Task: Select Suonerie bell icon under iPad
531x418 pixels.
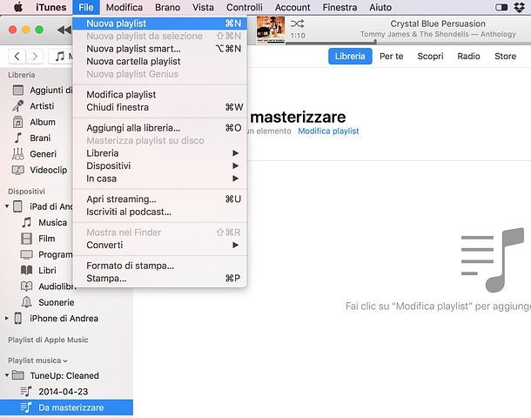Action: (x=27, y=302)
